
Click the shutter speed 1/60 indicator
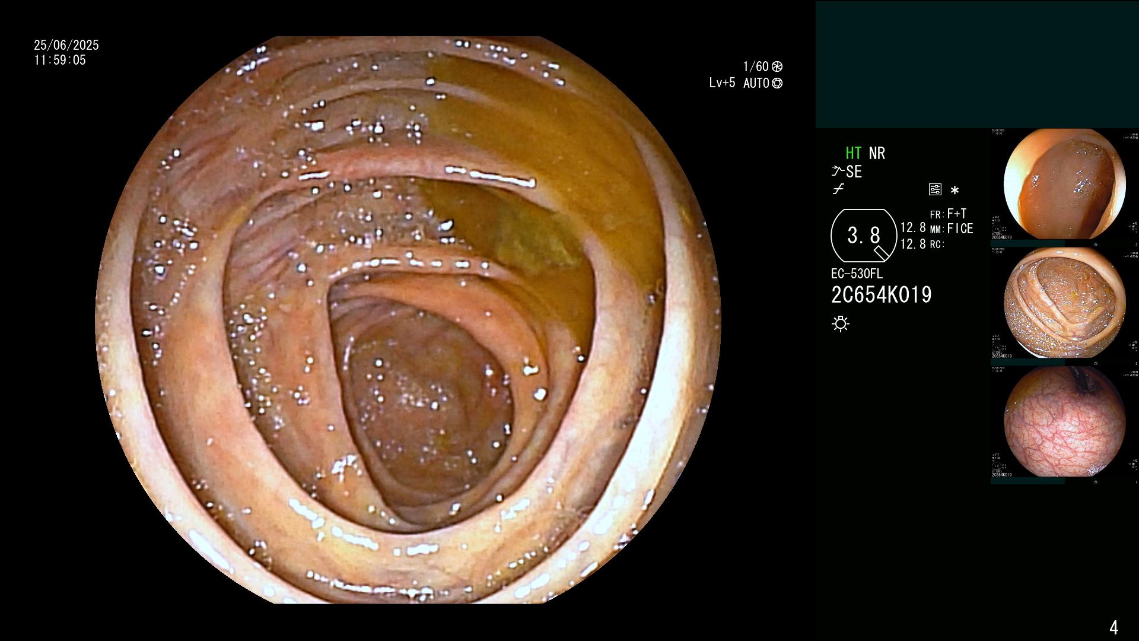tap(763, 66)
